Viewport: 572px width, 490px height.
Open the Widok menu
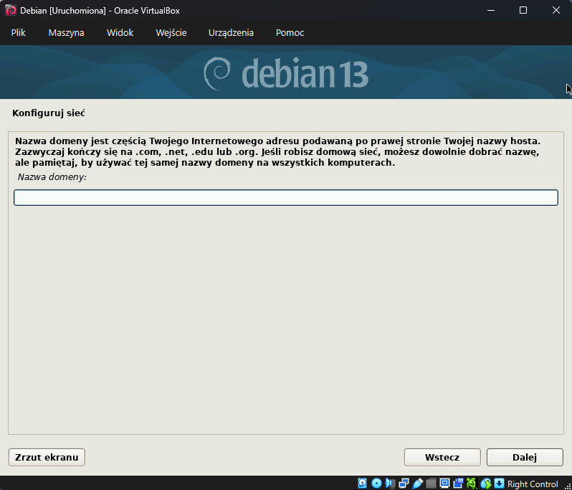120,33
